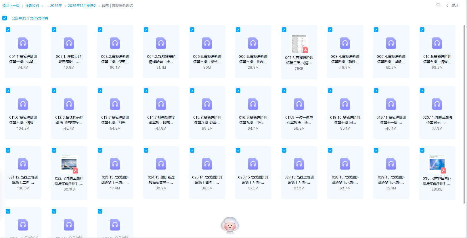Expand the side panel with 展开
This screenshot has width=467, height=238.
[454, 5]
